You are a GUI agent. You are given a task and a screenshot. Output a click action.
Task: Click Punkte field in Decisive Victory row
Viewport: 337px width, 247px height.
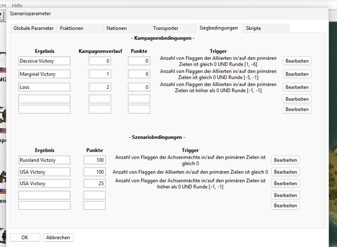tap(139, 61)
